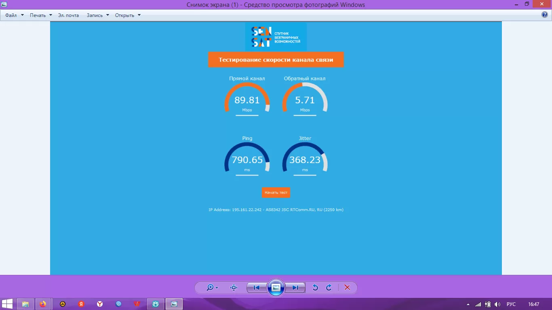Open the help question mark icon
The width and height of the screenshot is (552, 310).
[545, 15]
